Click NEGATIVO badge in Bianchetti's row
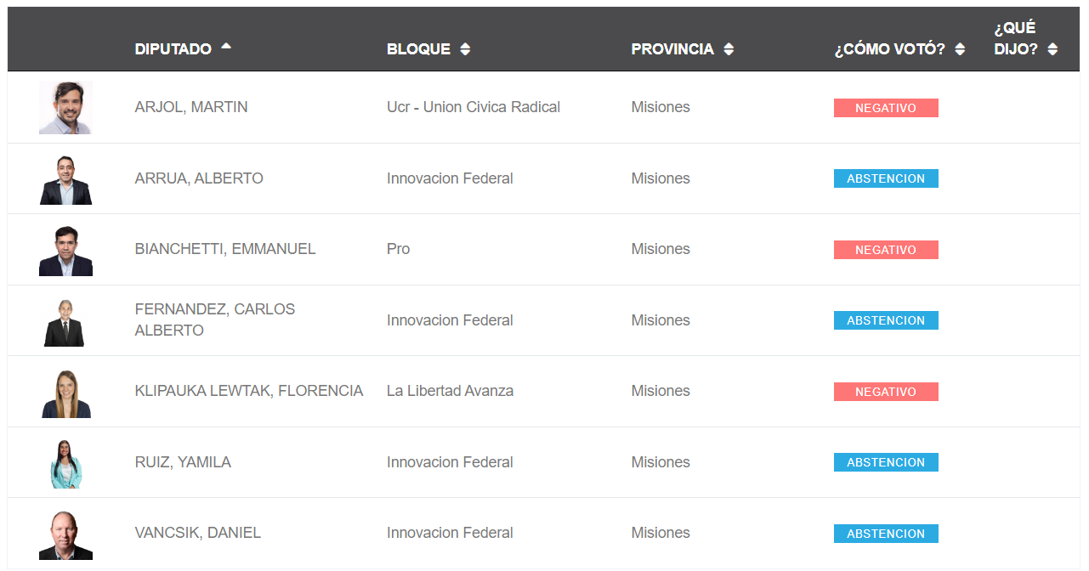Screen dimensions: 1089x571 886,250
